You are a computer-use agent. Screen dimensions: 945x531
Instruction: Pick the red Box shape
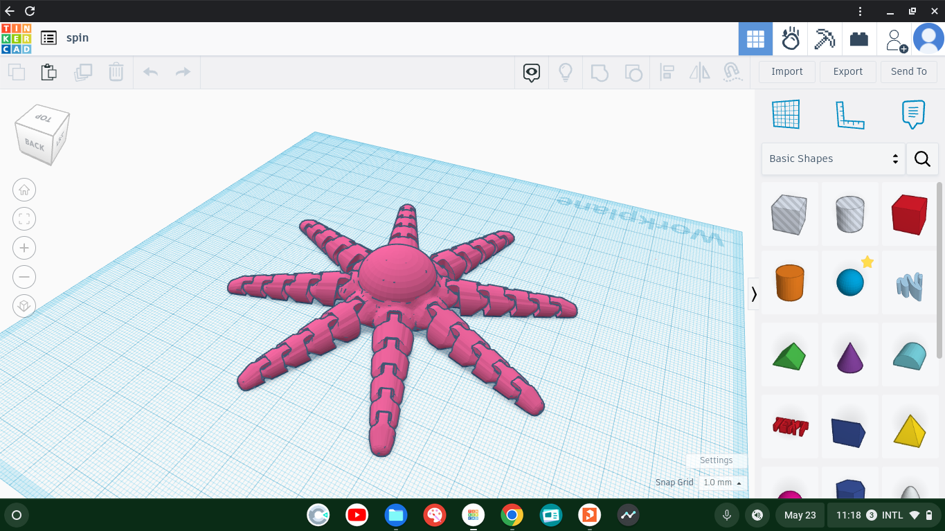pos(910,213)
